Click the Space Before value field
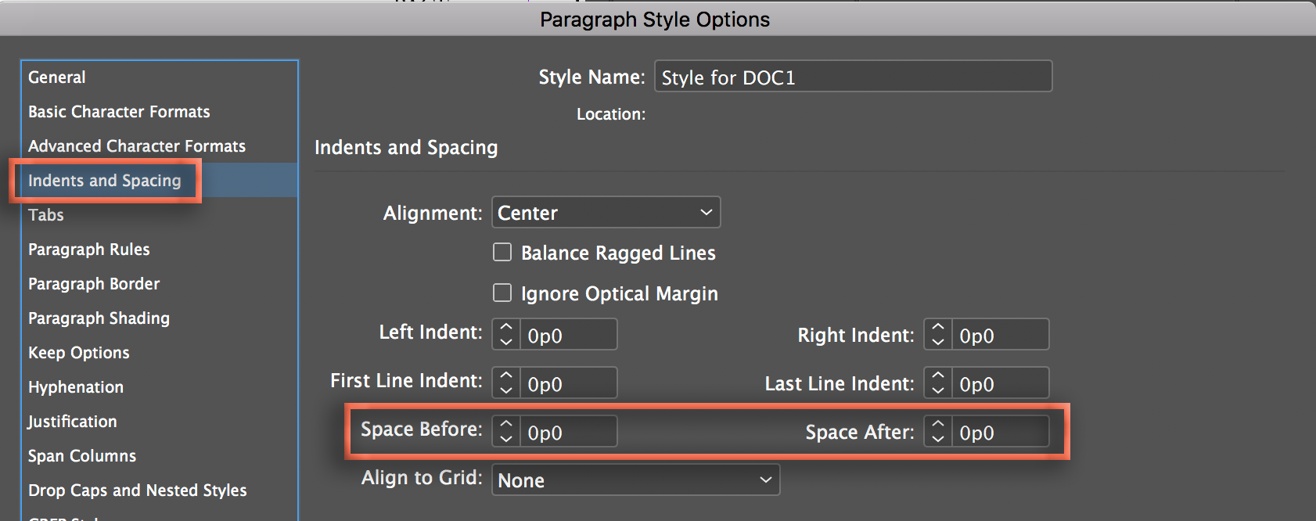The height and width of the screenshot is (521, 1316). [x=568, y=433]
